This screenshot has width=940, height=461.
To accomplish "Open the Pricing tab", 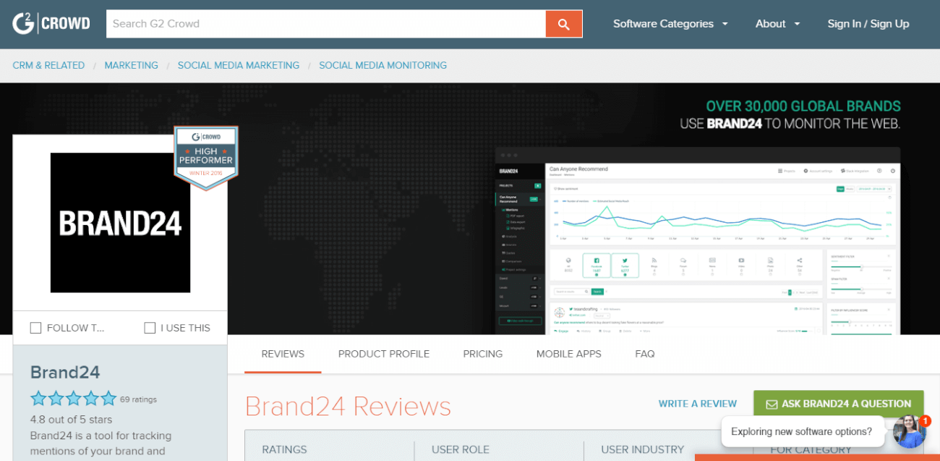I will (x=482, y=354).
